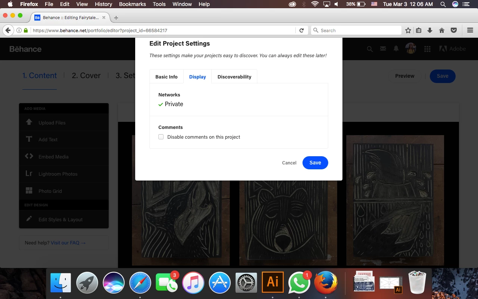
Task: Open Behance notifications bell icon
Action: (x=396, y=49)
